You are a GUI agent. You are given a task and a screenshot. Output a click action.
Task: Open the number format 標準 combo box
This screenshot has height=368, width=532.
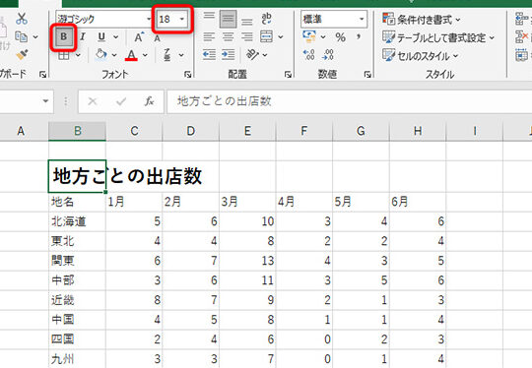[x=334, y=20]
